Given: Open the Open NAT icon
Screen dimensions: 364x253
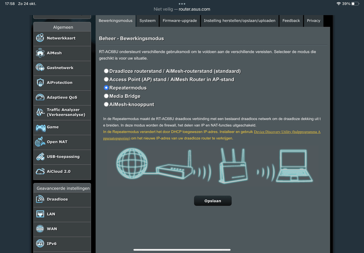Looking at the screenshot, I should tap(40, 142).
